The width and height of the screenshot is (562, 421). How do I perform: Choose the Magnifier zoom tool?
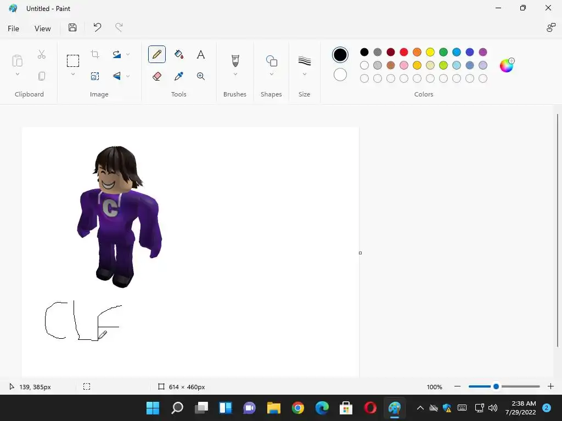coord(201,76)
